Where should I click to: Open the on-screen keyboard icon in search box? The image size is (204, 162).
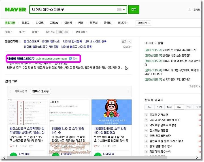(x=119, y=10)
